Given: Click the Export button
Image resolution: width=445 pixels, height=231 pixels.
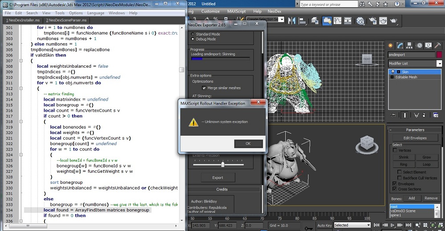Looking at the screenshot, I should 218,178.
